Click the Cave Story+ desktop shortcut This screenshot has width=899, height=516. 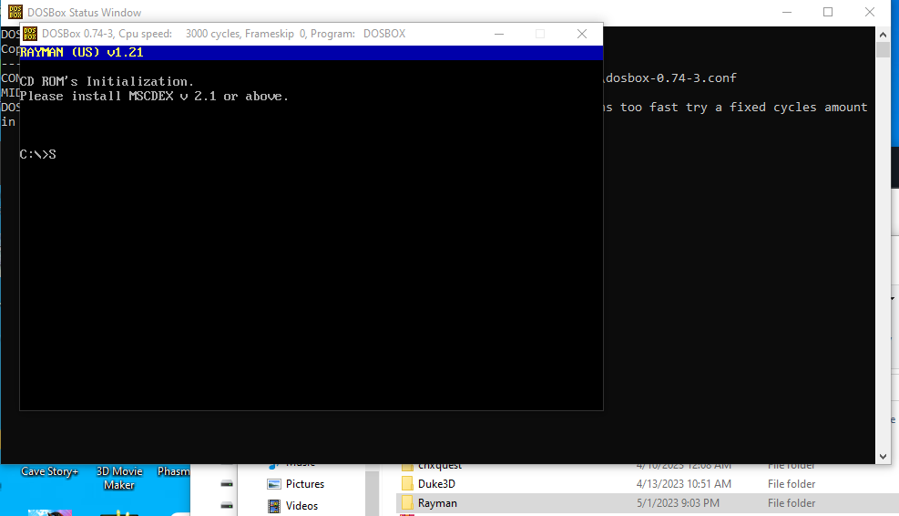coord(49,471)
